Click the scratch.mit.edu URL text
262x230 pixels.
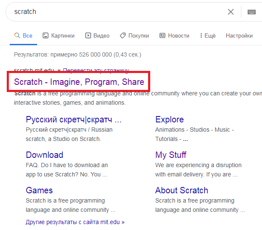click(x=34, y=70)
